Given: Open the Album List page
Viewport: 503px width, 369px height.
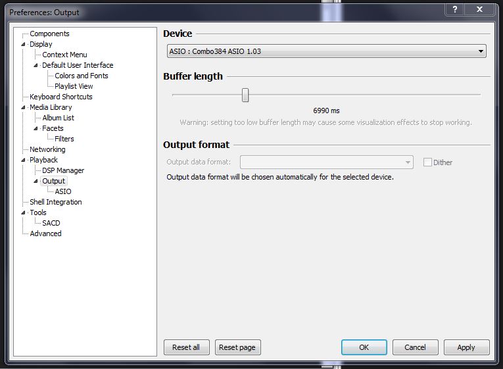Looking at the screenshot, I should click(58, 118).
